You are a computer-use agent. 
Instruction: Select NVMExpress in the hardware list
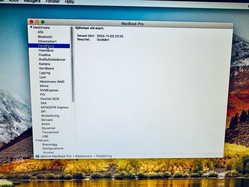[49, 90]
